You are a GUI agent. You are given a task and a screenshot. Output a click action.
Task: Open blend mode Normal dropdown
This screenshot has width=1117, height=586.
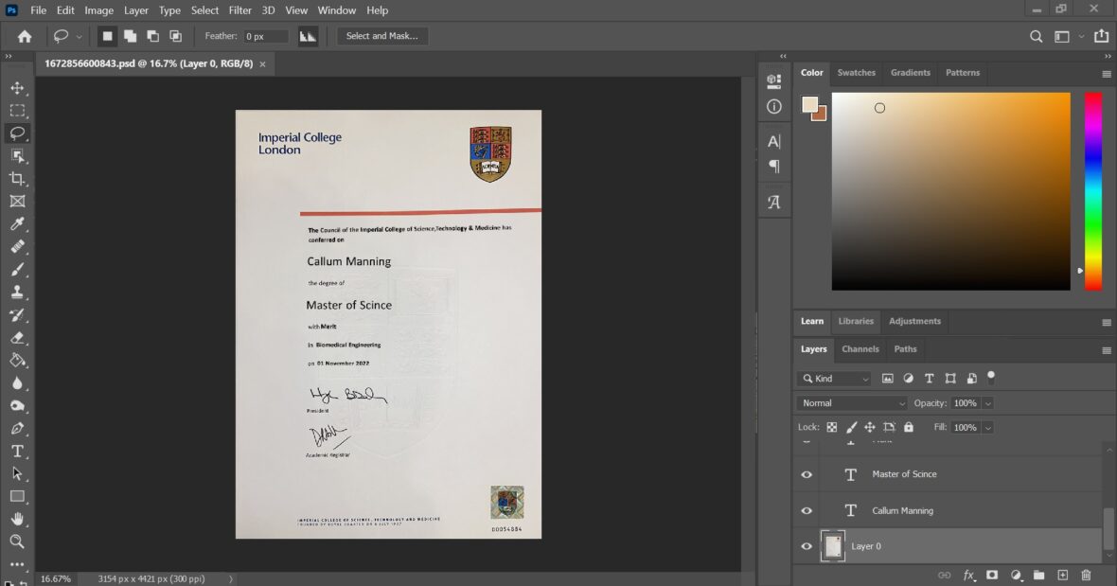point(851,403)
